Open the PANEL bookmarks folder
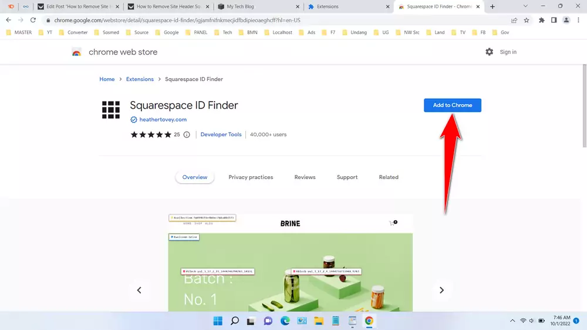Viewport: 587px width, 330px height. [196, 32]
